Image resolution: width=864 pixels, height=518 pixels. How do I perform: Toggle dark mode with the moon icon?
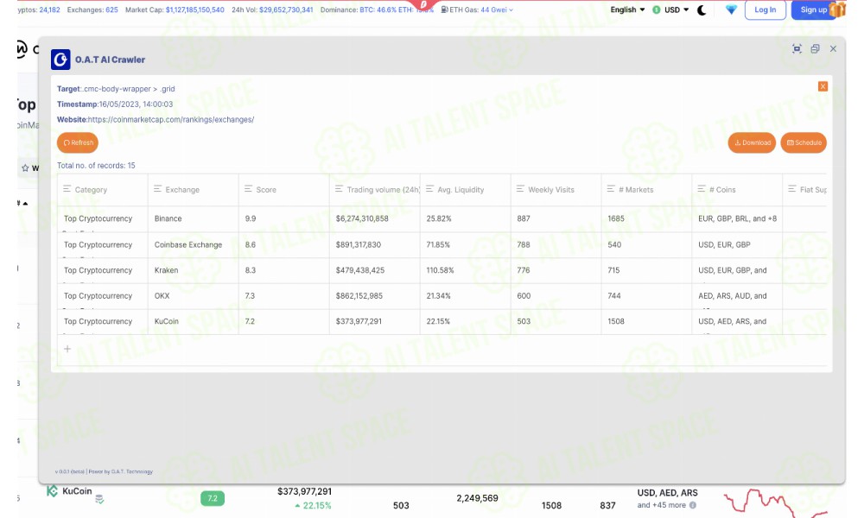[702, 9]
